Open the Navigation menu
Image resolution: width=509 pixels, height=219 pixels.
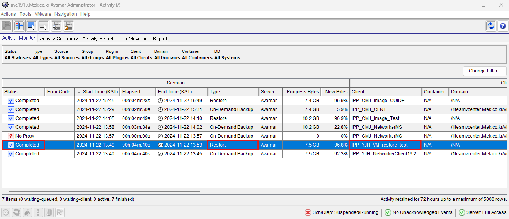[66, 14]
